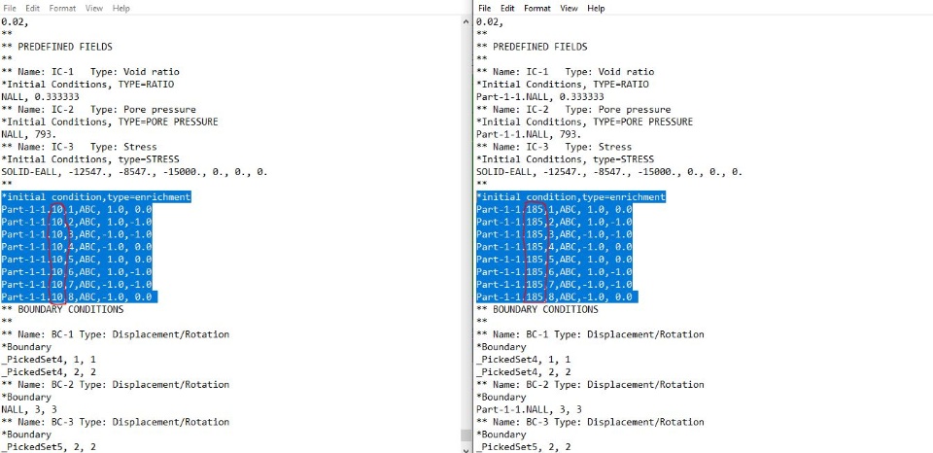Click the 'Part-1-1.185,1,ABC' line in right window
933x453 pixels.
coord(555,210)
